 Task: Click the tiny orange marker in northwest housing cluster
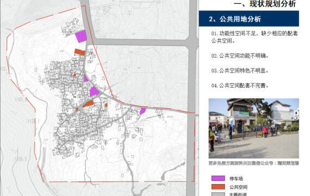(x=75, y=75)
